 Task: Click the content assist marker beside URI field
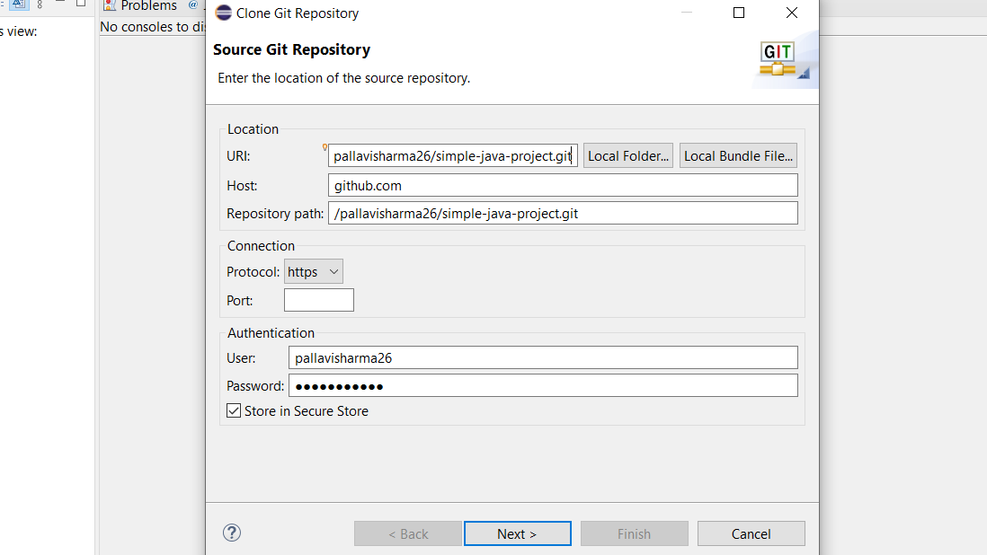323,145
